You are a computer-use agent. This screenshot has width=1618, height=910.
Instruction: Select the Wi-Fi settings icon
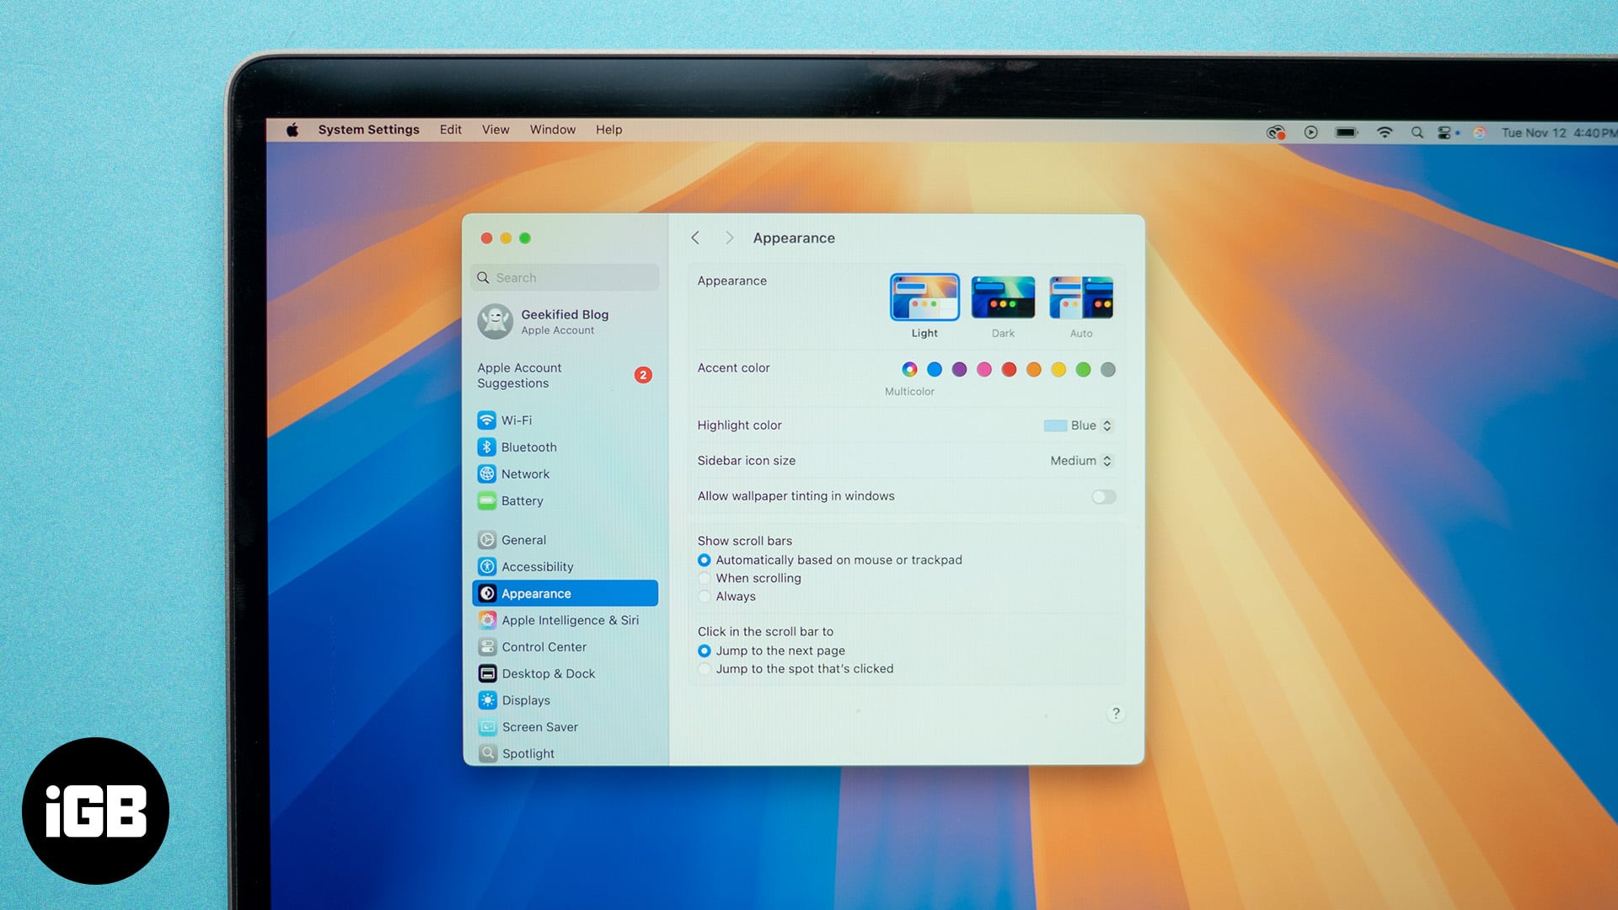point(487,419)
